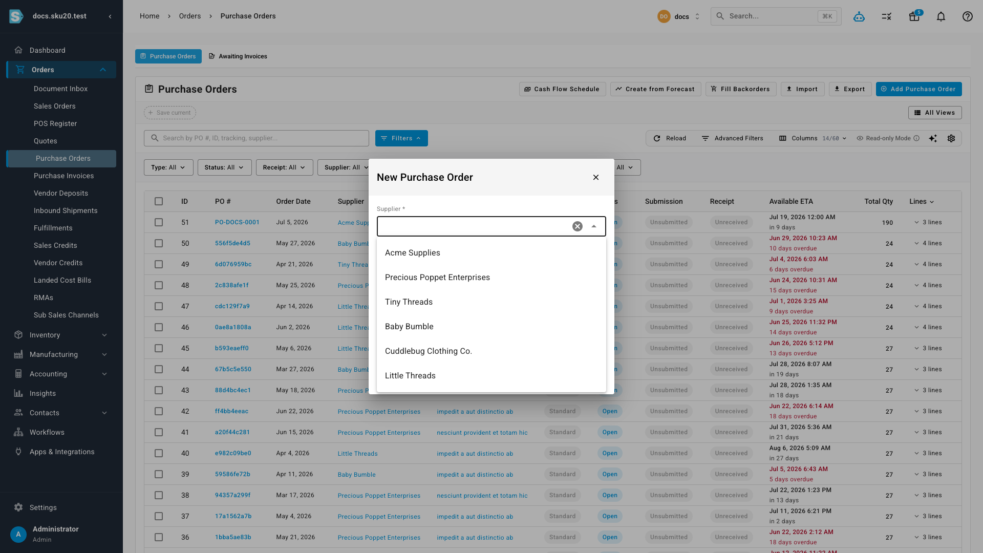Click the Reload button
This screenshot has height=553, width=983.
670,138
